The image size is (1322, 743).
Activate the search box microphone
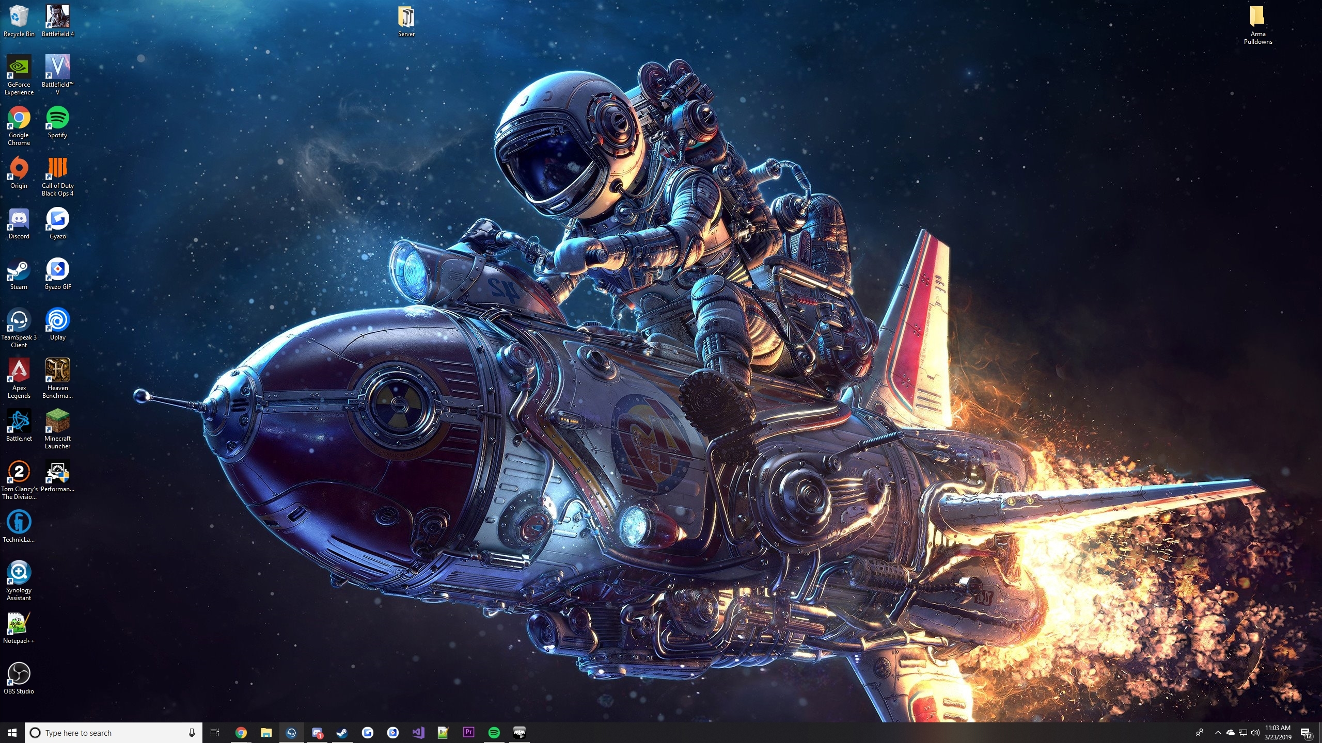(x=192, y=733)
